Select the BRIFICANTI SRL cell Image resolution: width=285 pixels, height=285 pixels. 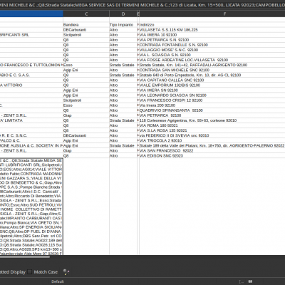click(31, 35)
